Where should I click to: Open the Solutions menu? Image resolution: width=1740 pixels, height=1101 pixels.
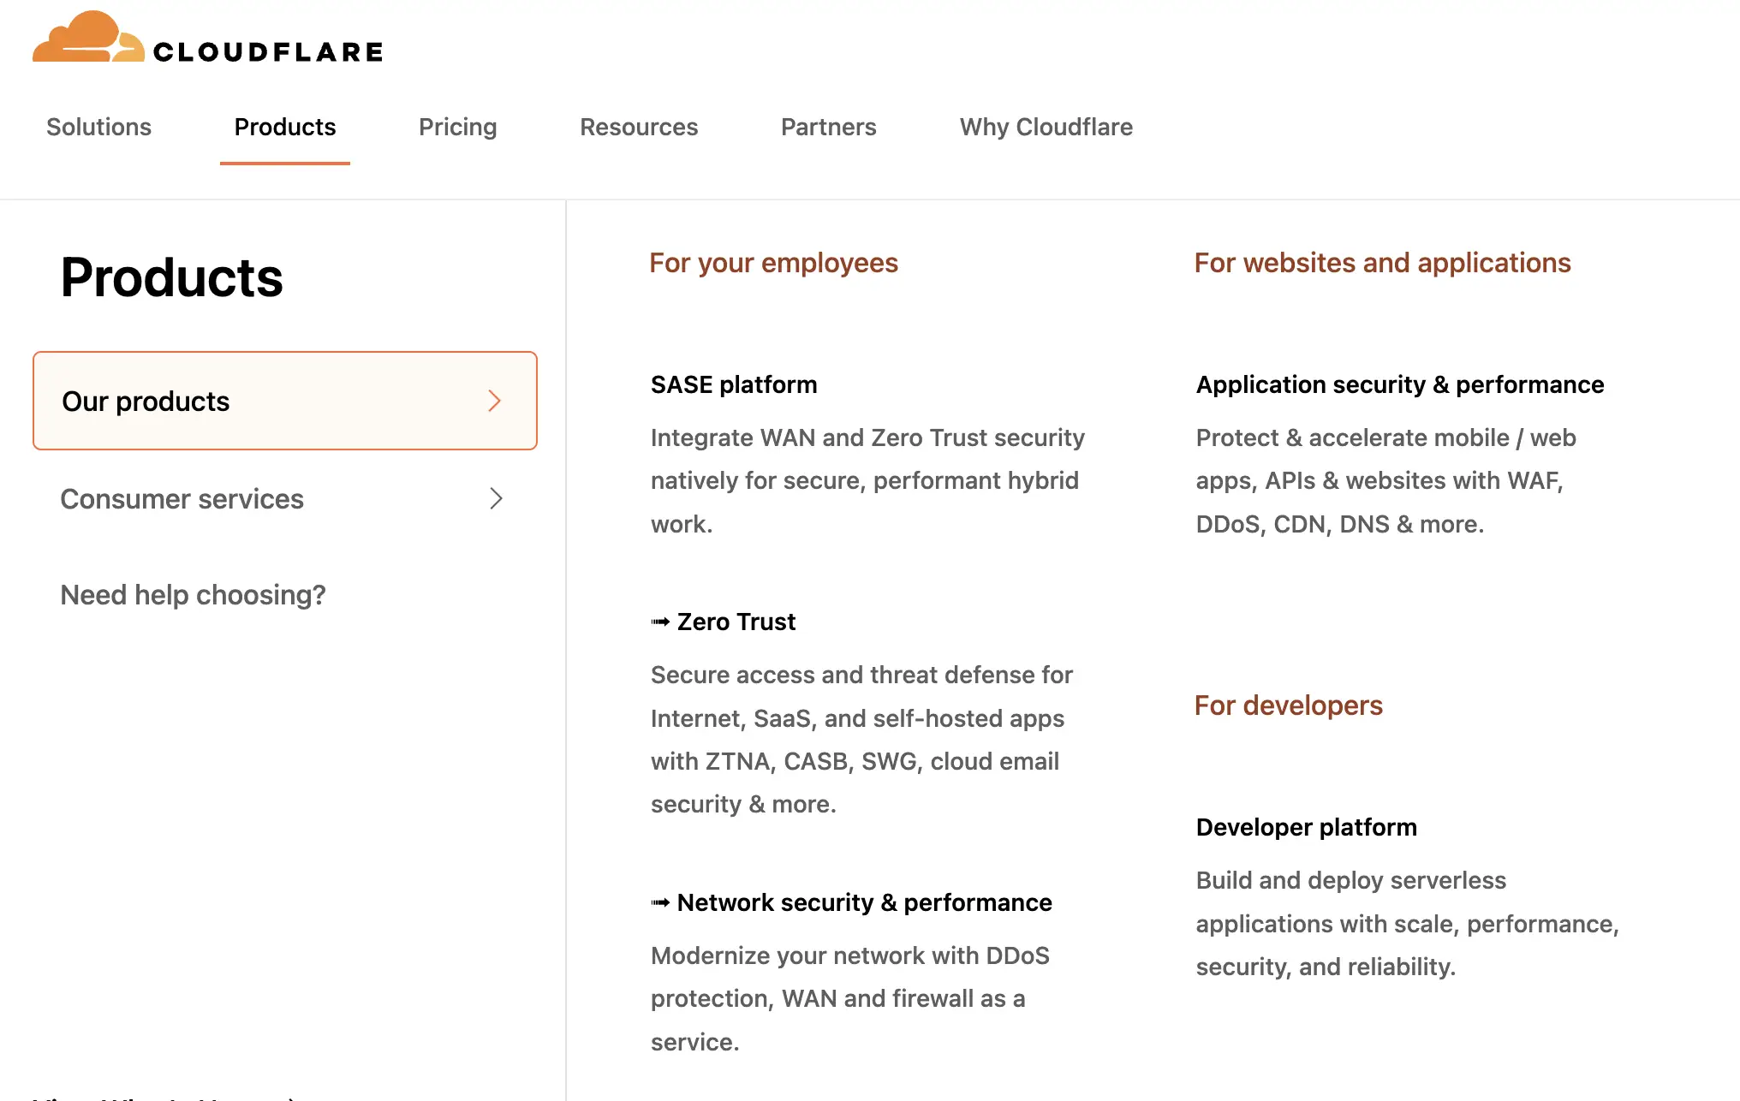98,127
